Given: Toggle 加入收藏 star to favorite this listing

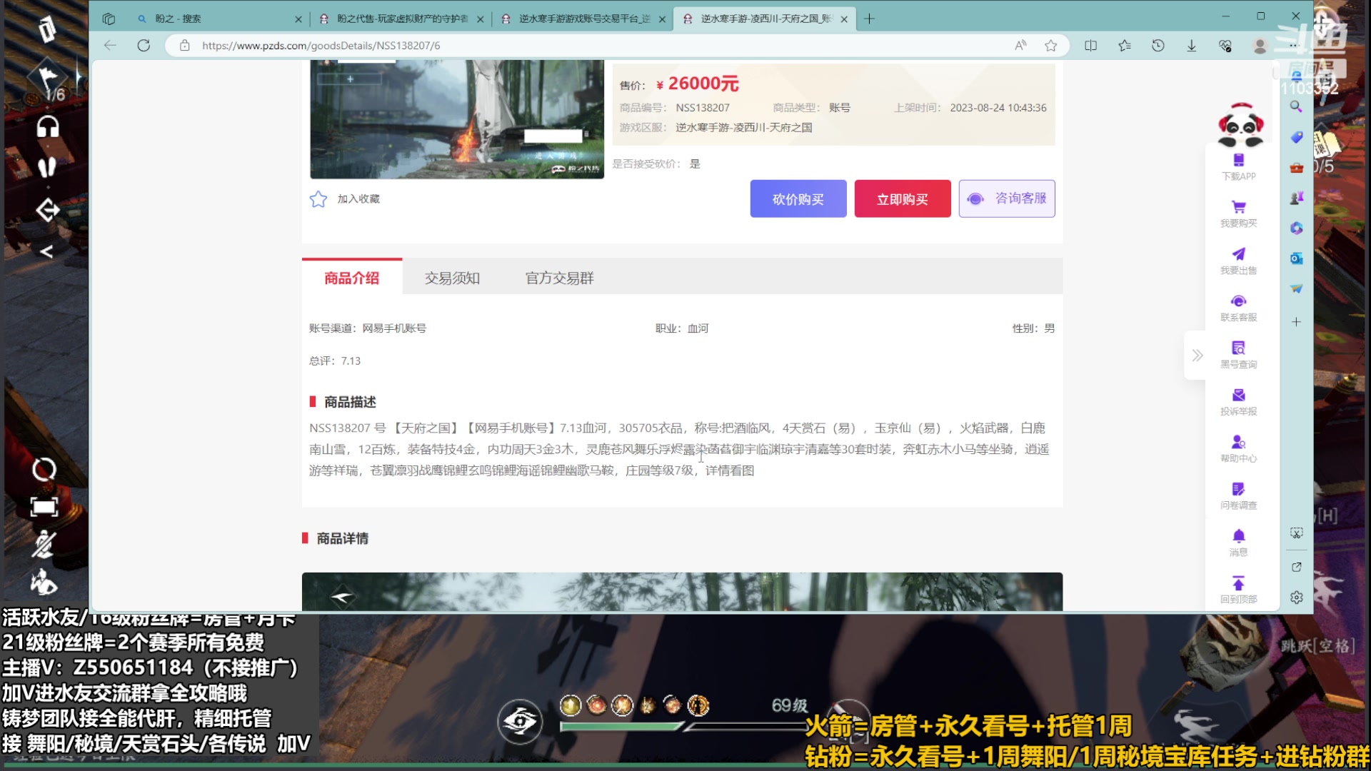Looking at the screenshot, I should pyautogui.click(x=318, y=199).
